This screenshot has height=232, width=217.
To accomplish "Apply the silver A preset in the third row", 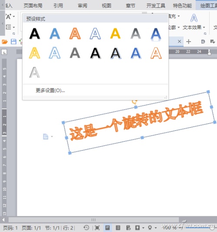I will coord(34,72).
